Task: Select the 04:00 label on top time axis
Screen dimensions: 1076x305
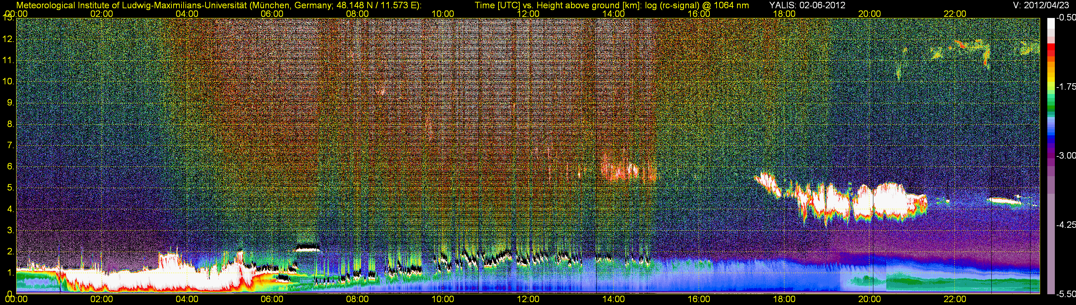Action: 187,14
